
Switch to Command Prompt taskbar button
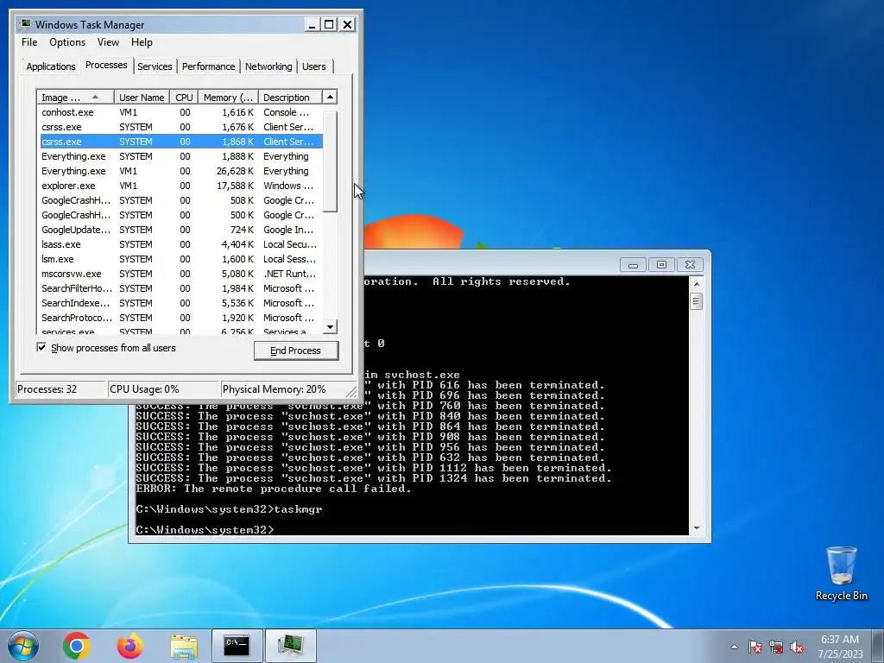[237, 646]
